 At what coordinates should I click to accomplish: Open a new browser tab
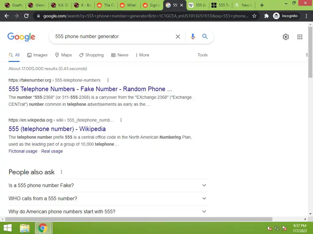pos(262,5)
